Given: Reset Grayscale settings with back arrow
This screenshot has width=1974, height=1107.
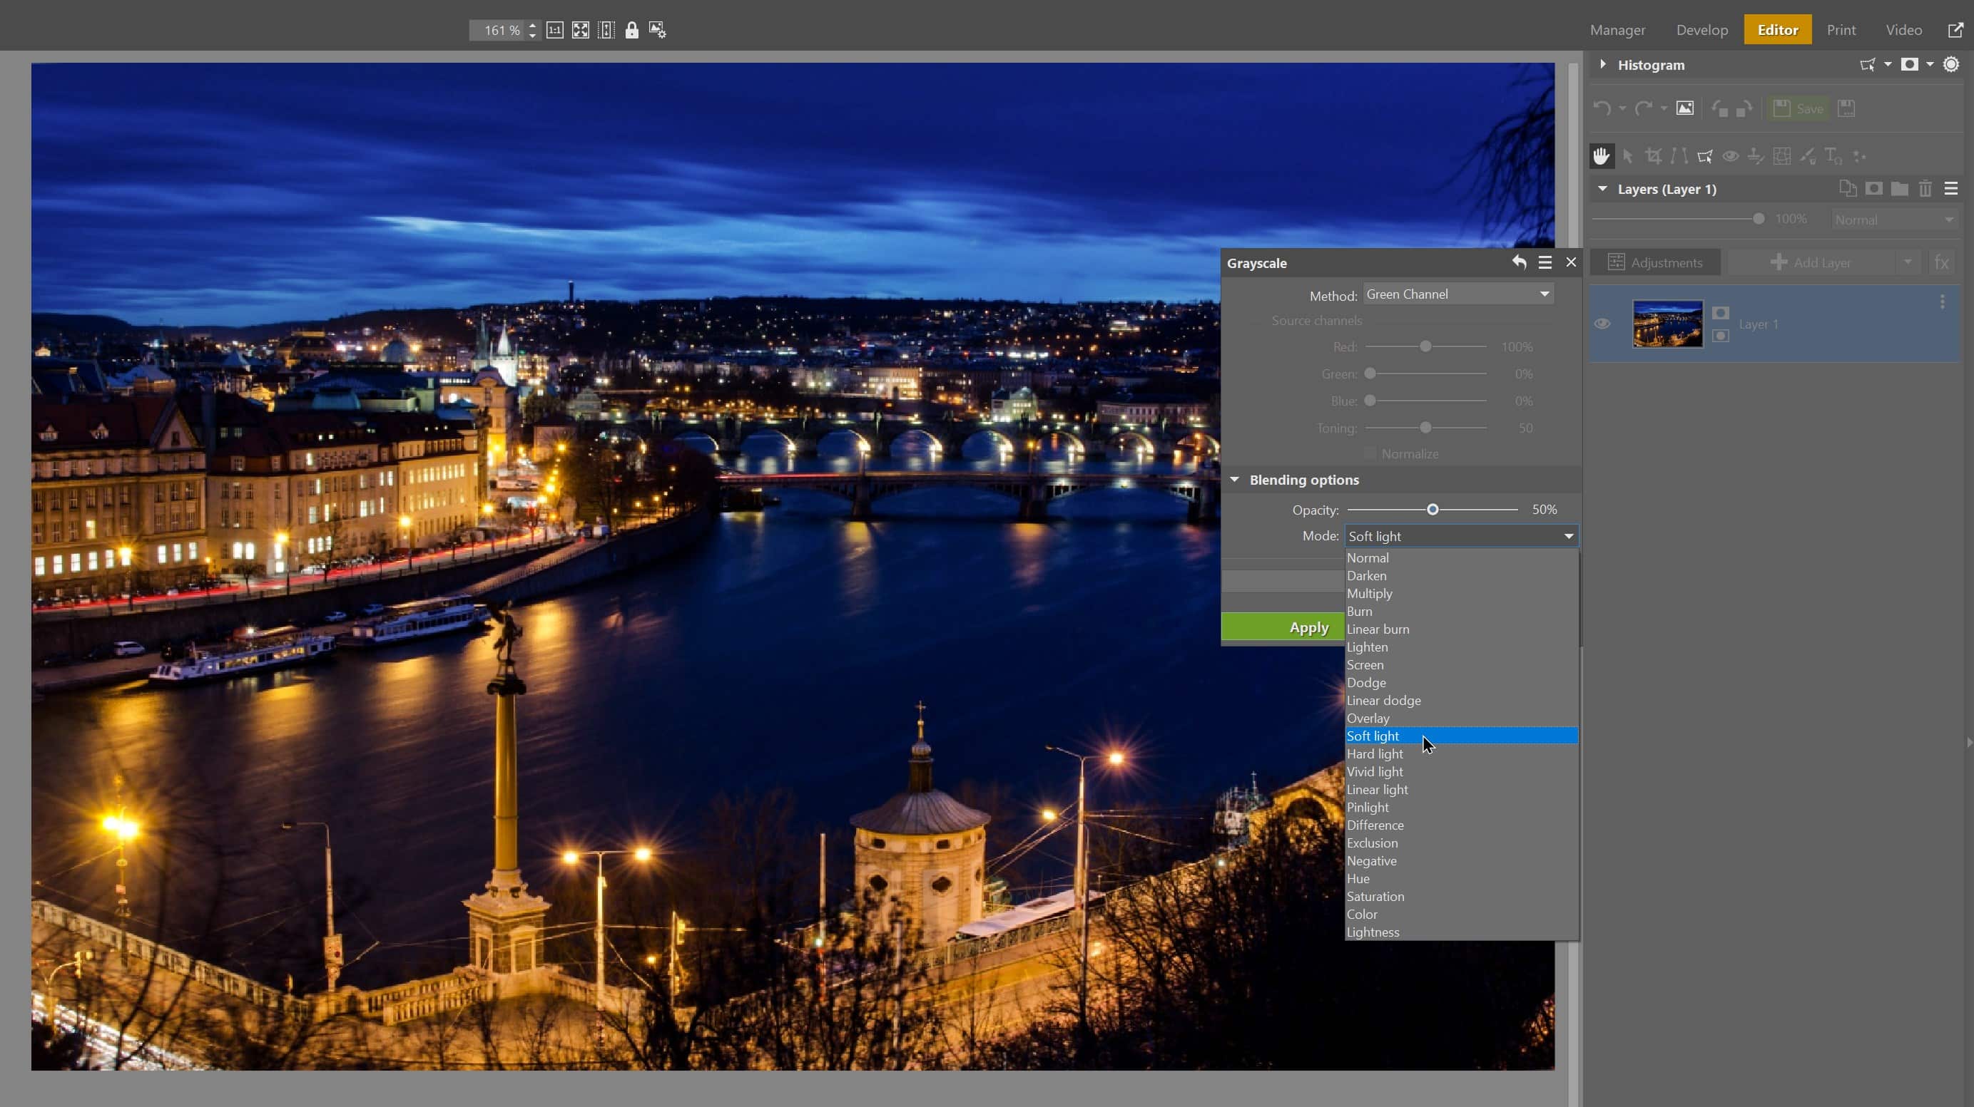Looking at the screenshot, I should tap(1519, 262).
